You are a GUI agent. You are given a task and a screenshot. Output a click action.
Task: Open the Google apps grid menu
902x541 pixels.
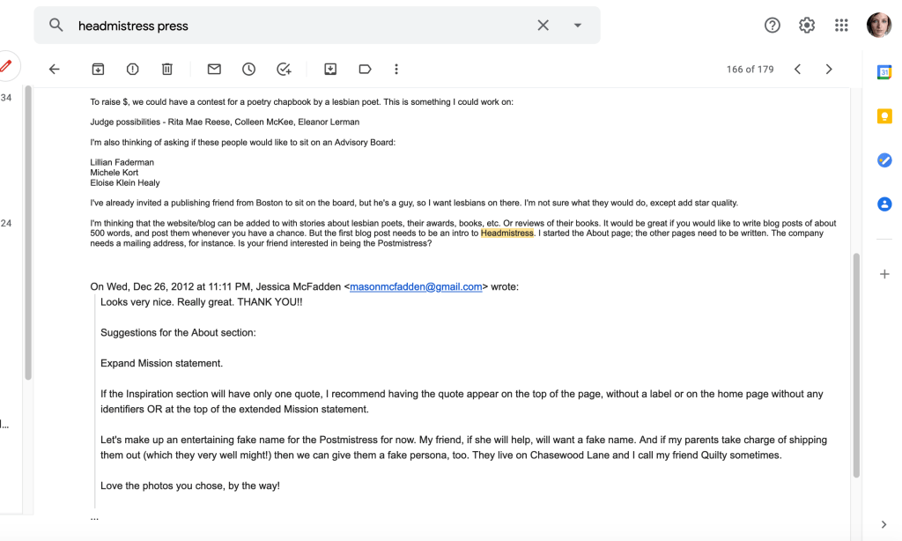point(841,26)
